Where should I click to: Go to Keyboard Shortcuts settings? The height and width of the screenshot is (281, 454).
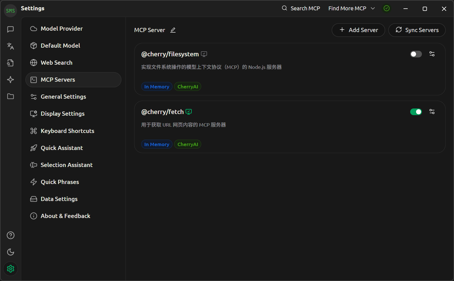[x=67, y=131]
